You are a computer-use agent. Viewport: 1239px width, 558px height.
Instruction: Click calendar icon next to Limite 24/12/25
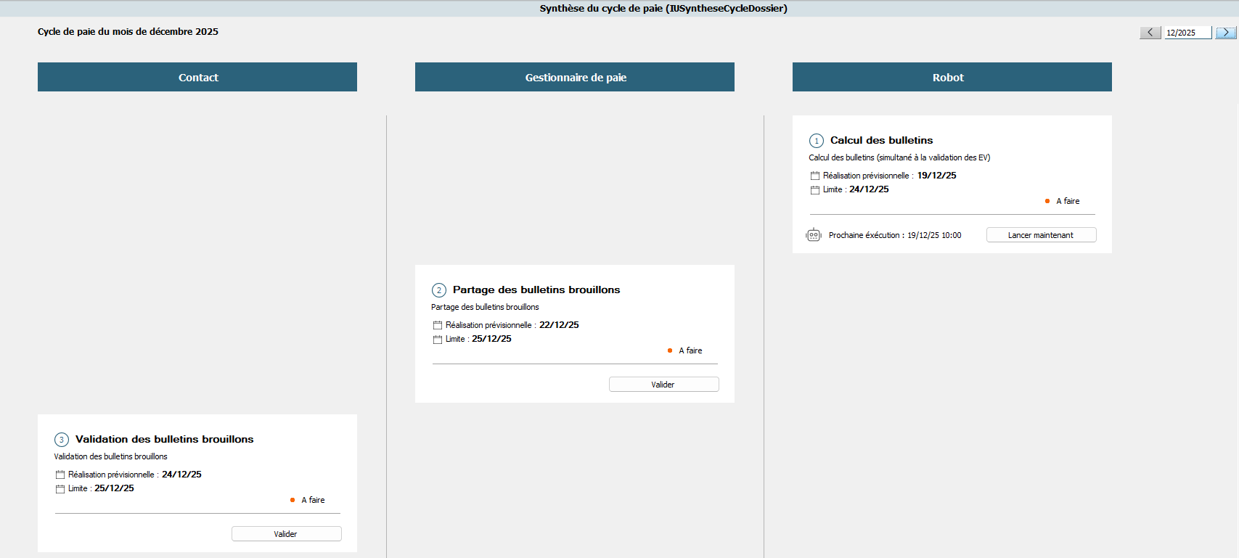pyautogui.click(x=815, y=189)
